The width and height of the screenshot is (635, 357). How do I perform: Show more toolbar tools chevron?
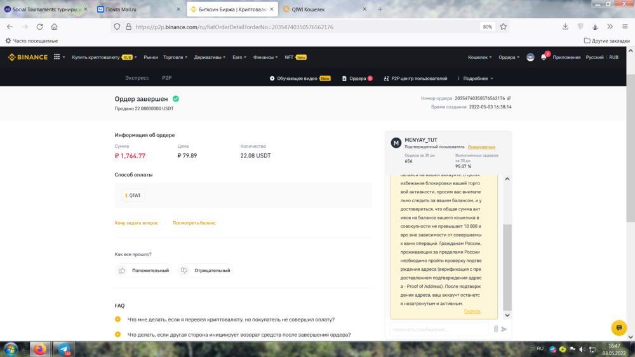(x=610, y=27)
